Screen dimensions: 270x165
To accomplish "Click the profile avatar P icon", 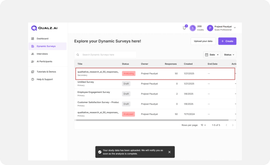I will tap(210, 28).
